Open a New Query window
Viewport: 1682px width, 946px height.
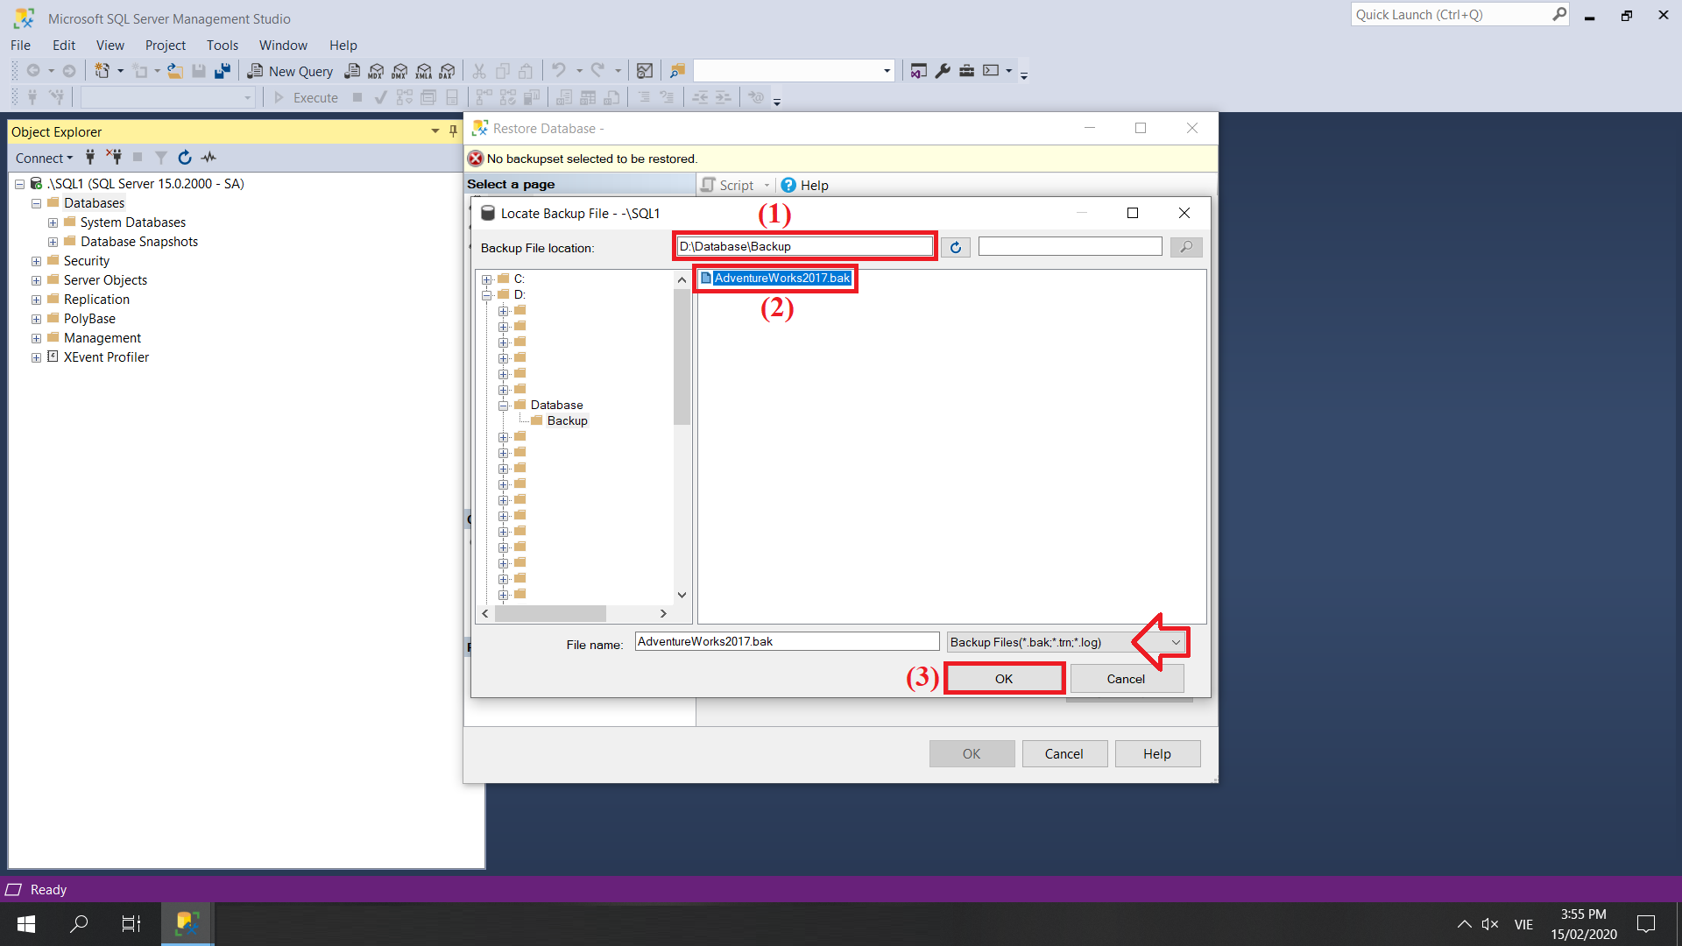[x=290, y=71]
